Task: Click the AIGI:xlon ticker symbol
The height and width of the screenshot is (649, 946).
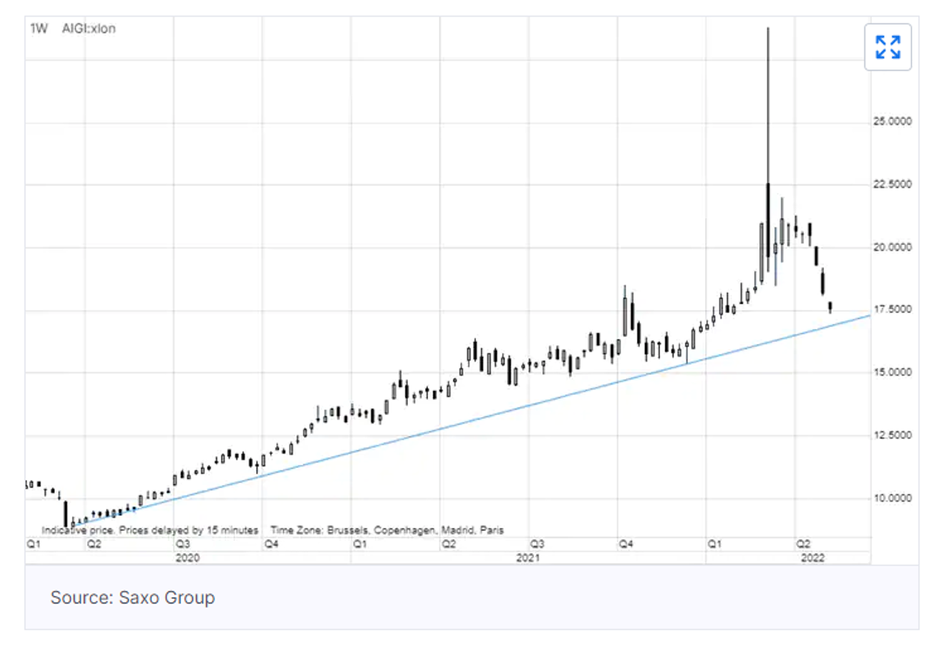Action: 88,29
